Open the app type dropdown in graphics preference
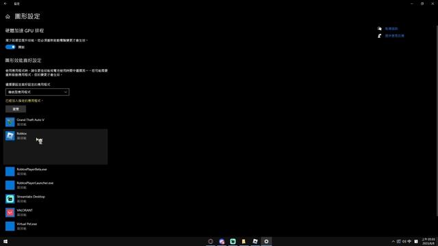The width and height of the screenshot is (438, 246). pyautogui.click(x=38, y=92)
